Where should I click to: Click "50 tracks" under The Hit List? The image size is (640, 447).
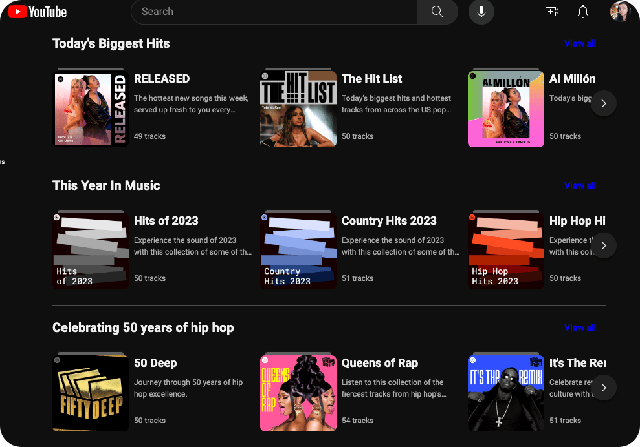click(x=358, y=136)
